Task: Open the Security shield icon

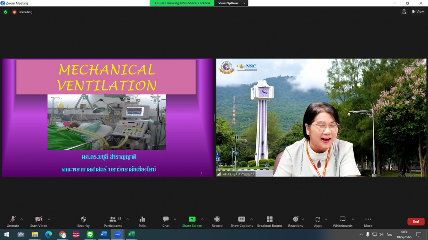Action: 83,220
